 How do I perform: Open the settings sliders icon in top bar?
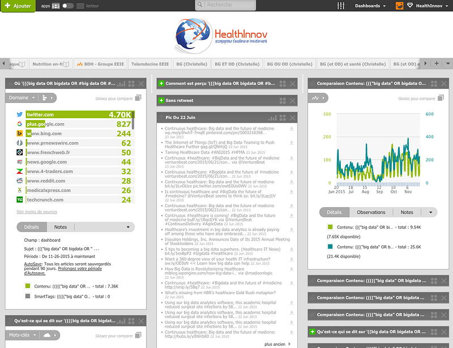(341, 6)
